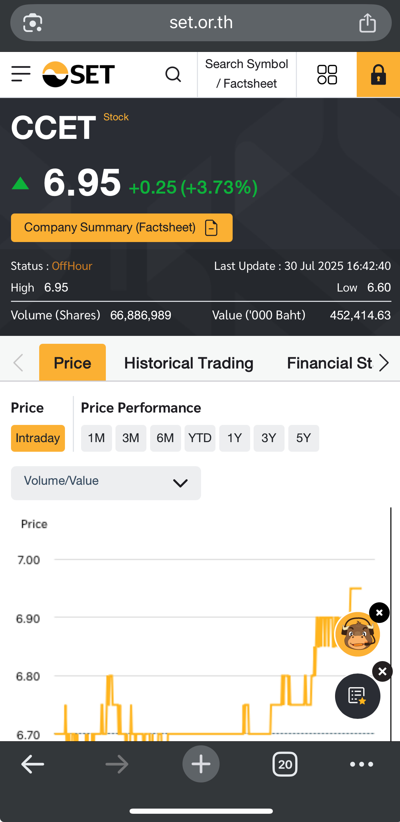Open the four-squares apps grid icon
The height and width of the screenshot is (822, 400).
(x=327, y=74)
